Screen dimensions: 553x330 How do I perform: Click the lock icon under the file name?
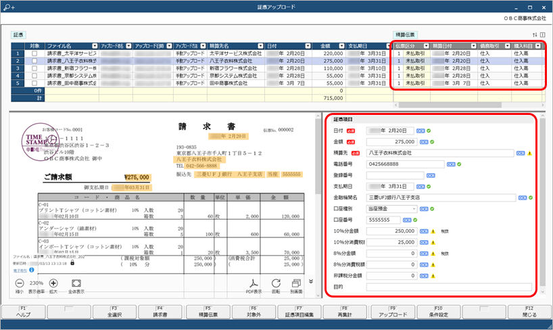(72, 263)
